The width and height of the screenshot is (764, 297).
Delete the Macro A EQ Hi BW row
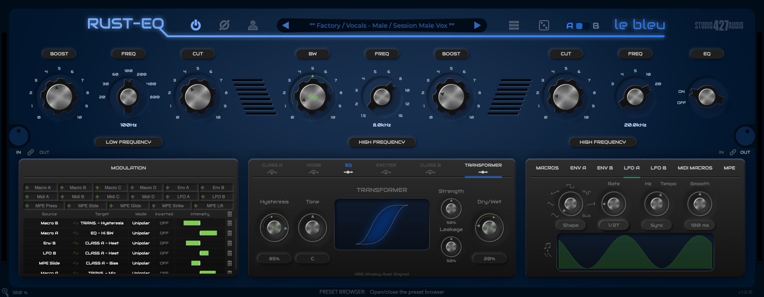click(229, 233)
